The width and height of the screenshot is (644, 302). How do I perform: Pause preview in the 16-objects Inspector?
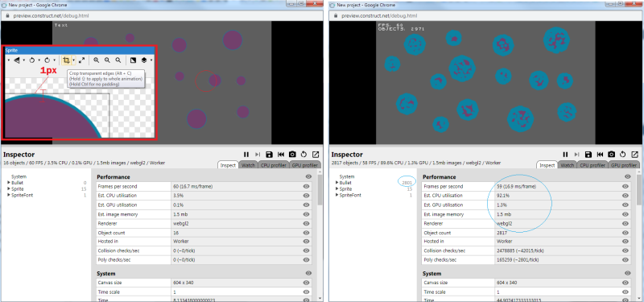(246, 155)
